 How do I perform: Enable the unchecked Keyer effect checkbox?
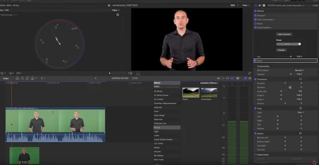point(255,24)
